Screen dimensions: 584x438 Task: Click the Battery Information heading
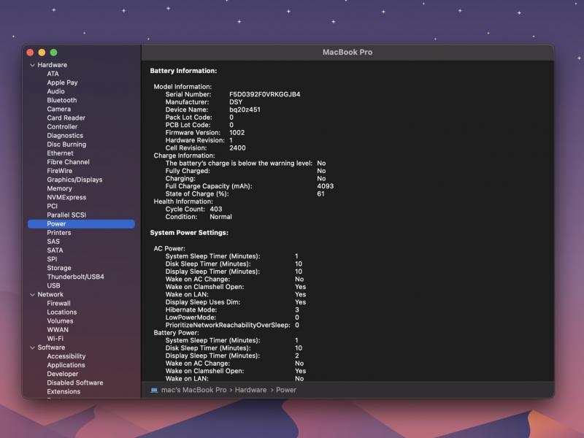pos(184,71)
